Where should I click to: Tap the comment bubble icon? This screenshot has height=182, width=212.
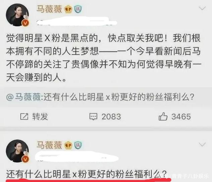93,116
